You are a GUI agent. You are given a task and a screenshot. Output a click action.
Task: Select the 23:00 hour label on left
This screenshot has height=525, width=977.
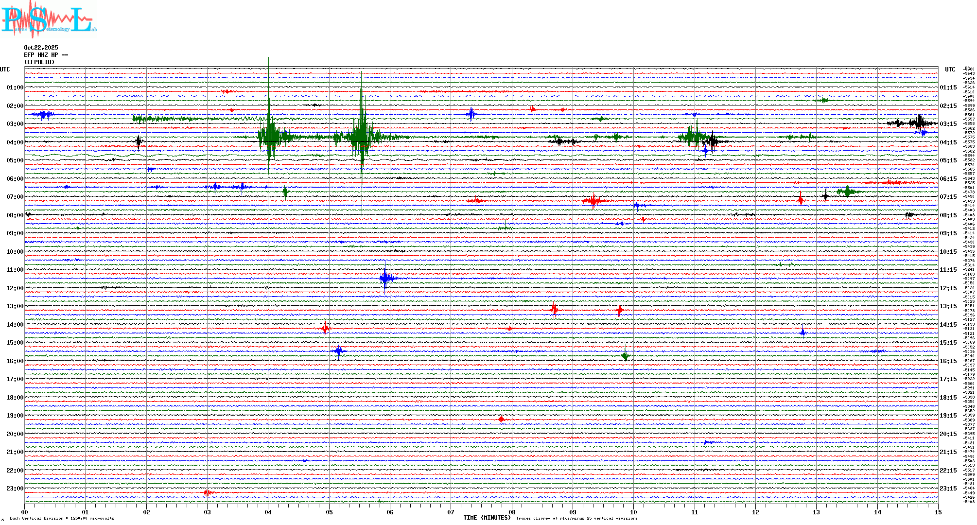point(15,489)
